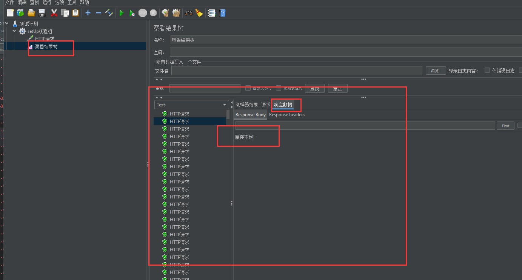
Task: Clear results with the single gear-broom icon
Action: click(165, 13)
